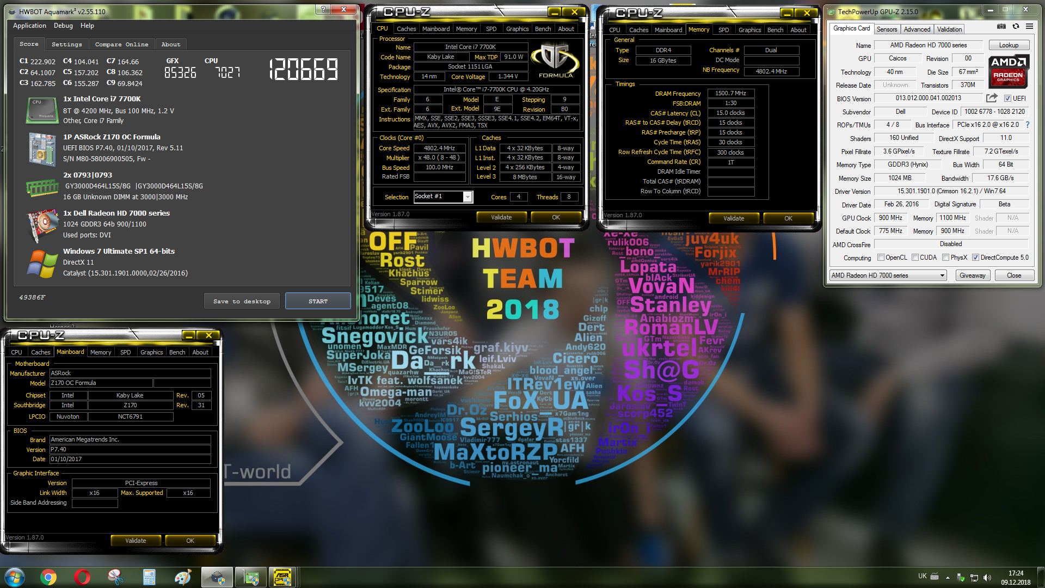Open Paint from taskbar

(x=183, y=577)
